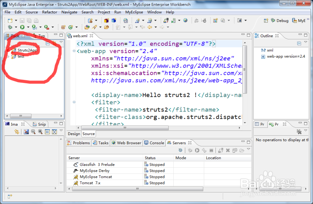Open the Project menu
Viewport: 313px width, 204px height.
coord(104,12)
